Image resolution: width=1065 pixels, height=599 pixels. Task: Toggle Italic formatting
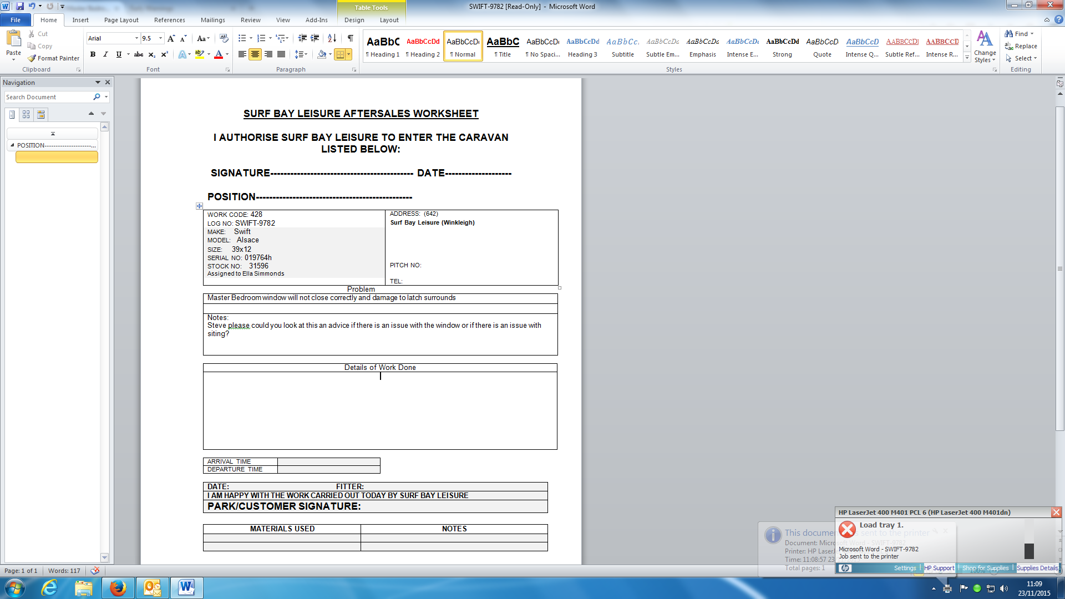(105, 54)
